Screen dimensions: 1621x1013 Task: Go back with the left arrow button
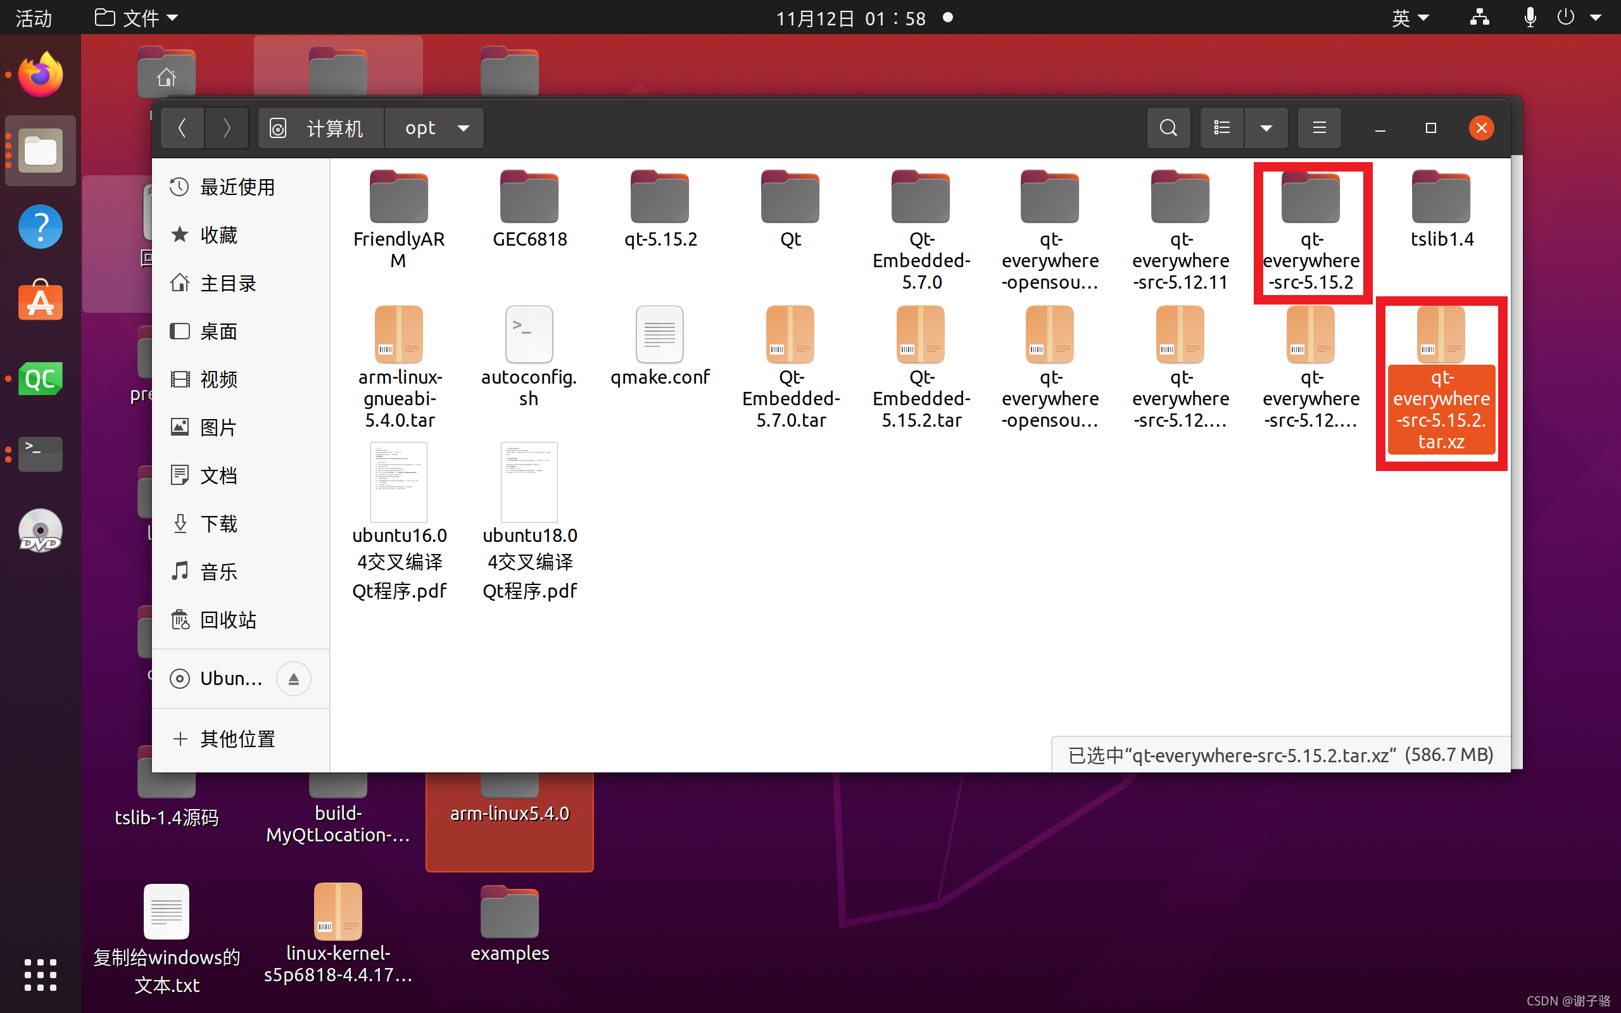click(x=182, y=127)
